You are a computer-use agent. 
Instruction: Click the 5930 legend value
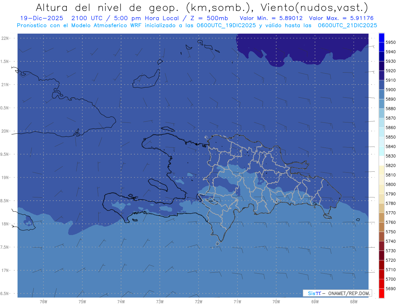click(390, 61)
